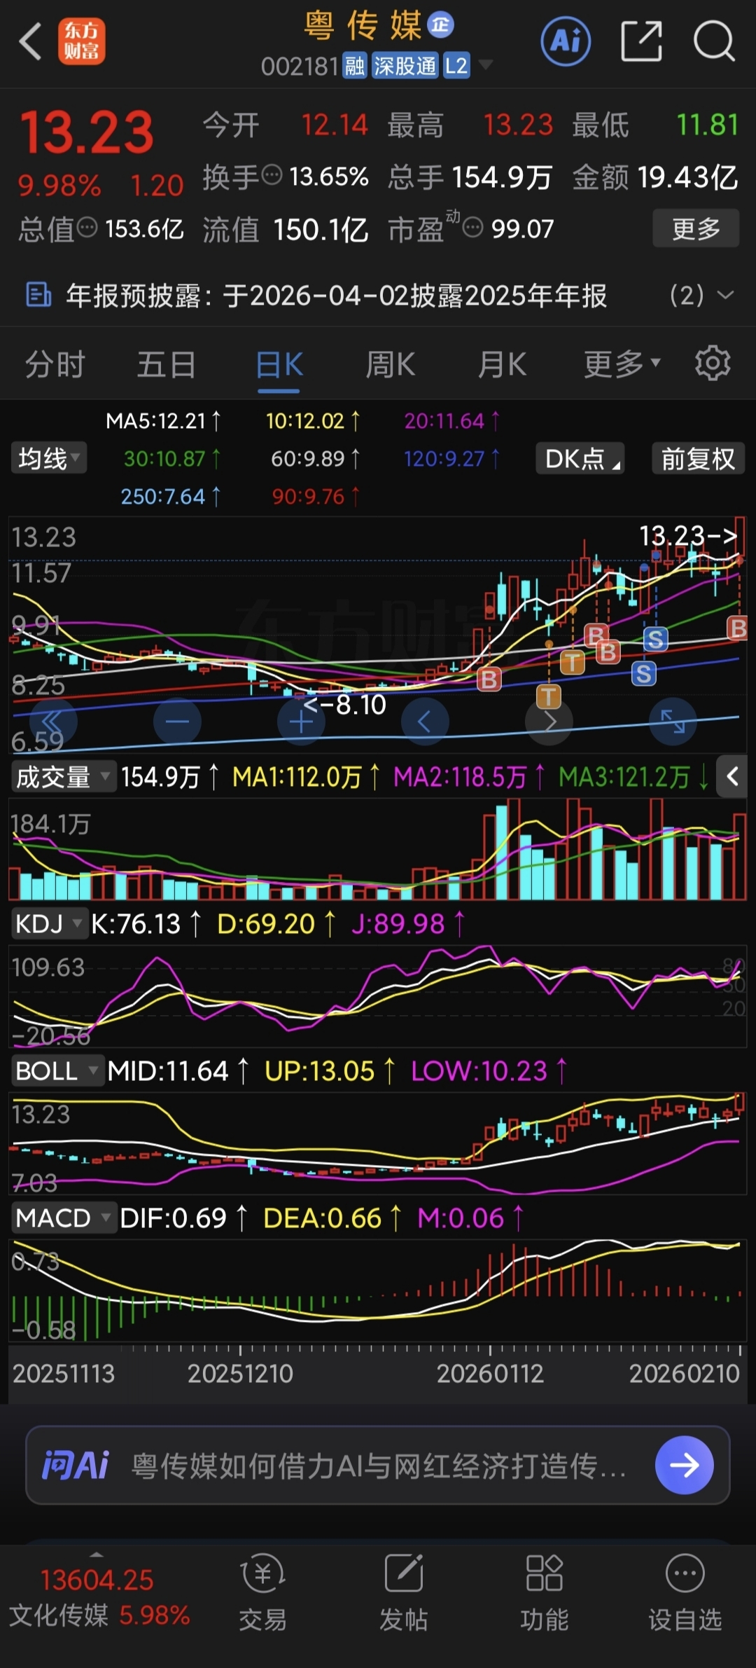756x1668 pixels.
Task: Select the 日K tab
Action: tap(279, 365)
